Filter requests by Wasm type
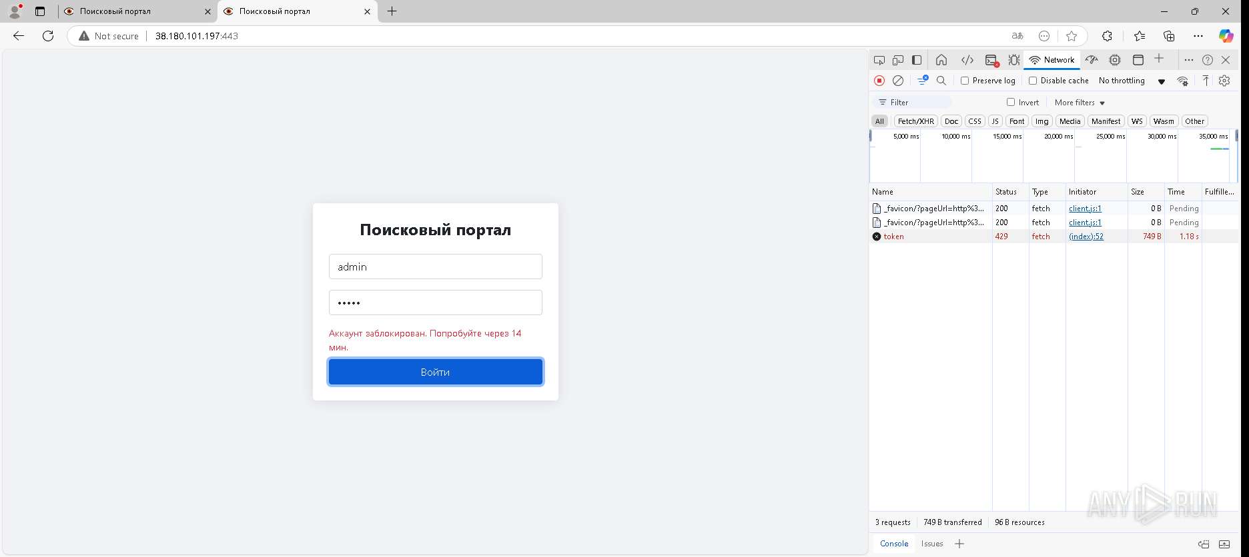Screen dimensions: 1249x557 coord(1163,121)
